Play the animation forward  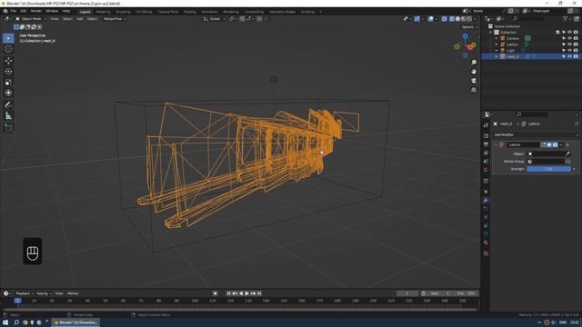246,293
